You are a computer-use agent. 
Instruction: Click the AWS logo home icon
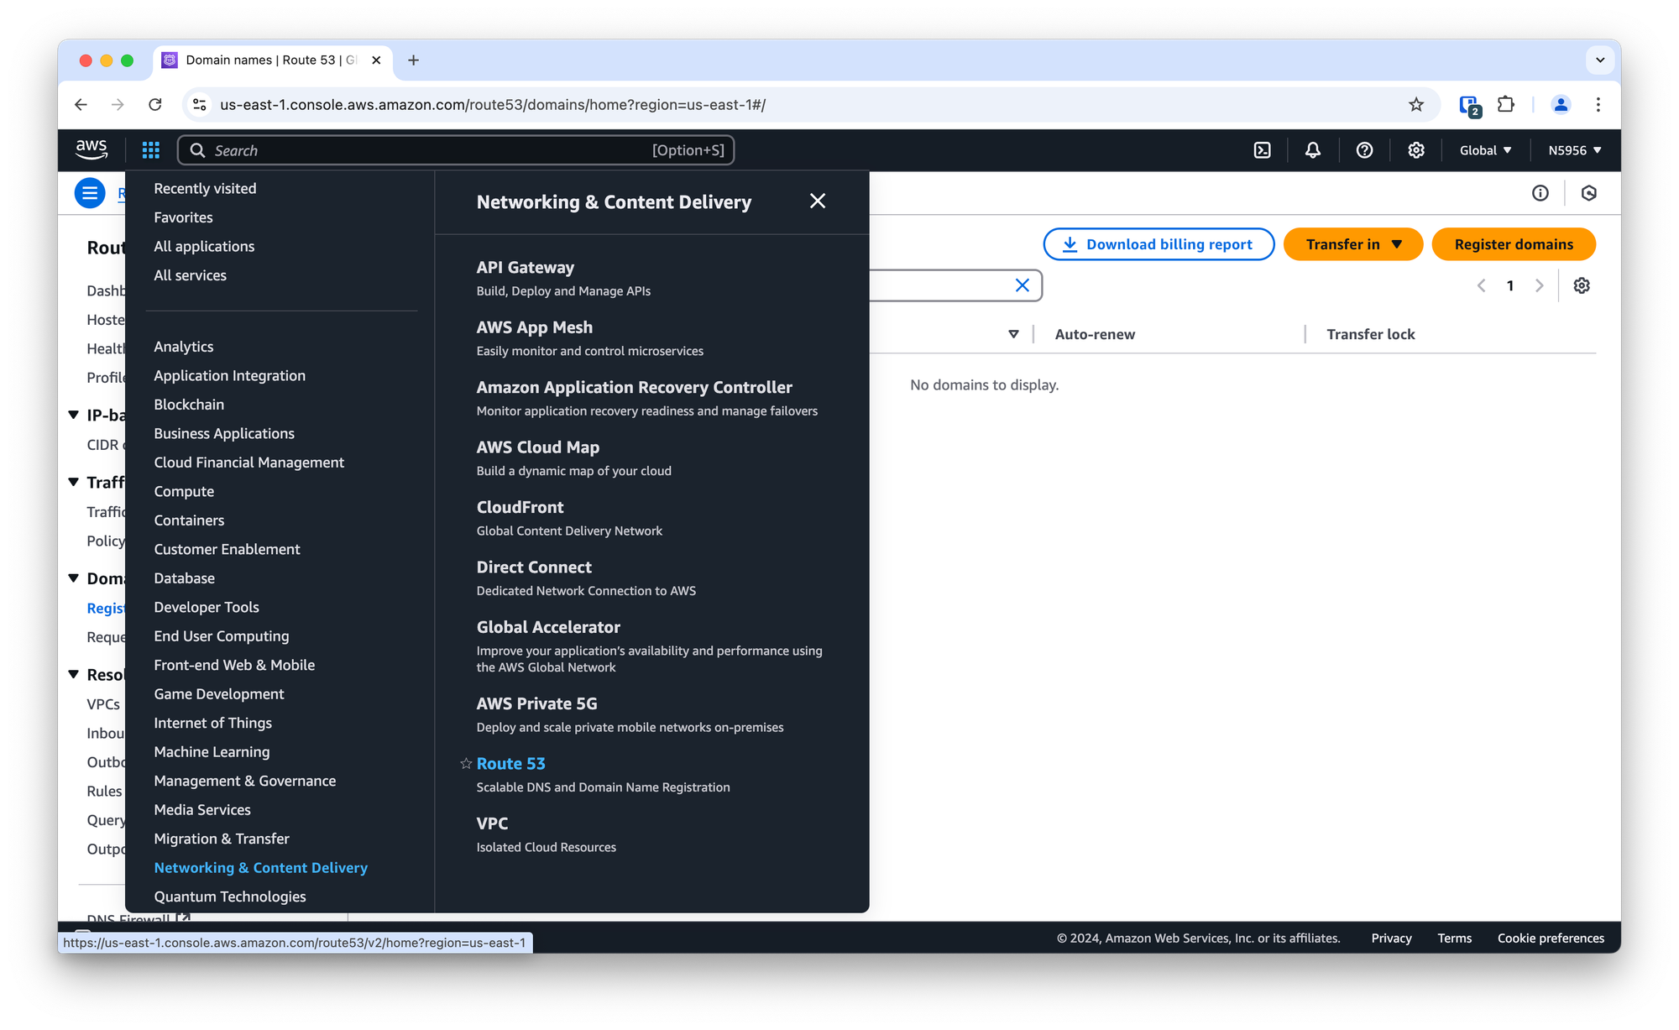(x=92, y=149)
